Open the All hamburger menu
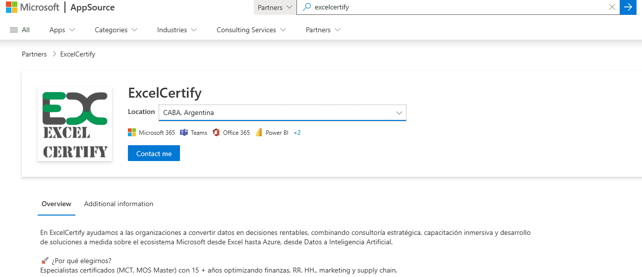 tap(20, 30)
